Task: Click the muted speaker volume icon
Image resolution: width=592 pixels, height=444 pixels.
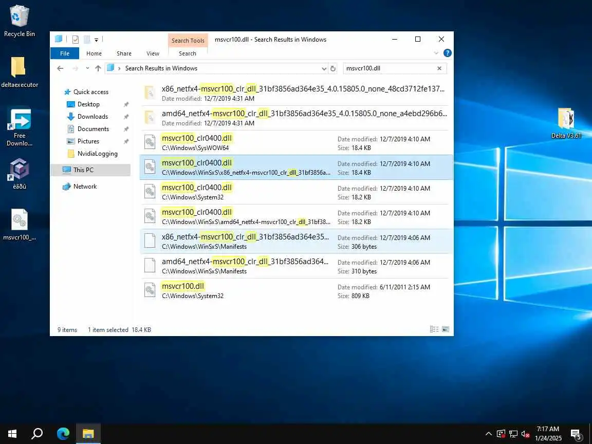Action: [x=526, y=434]
